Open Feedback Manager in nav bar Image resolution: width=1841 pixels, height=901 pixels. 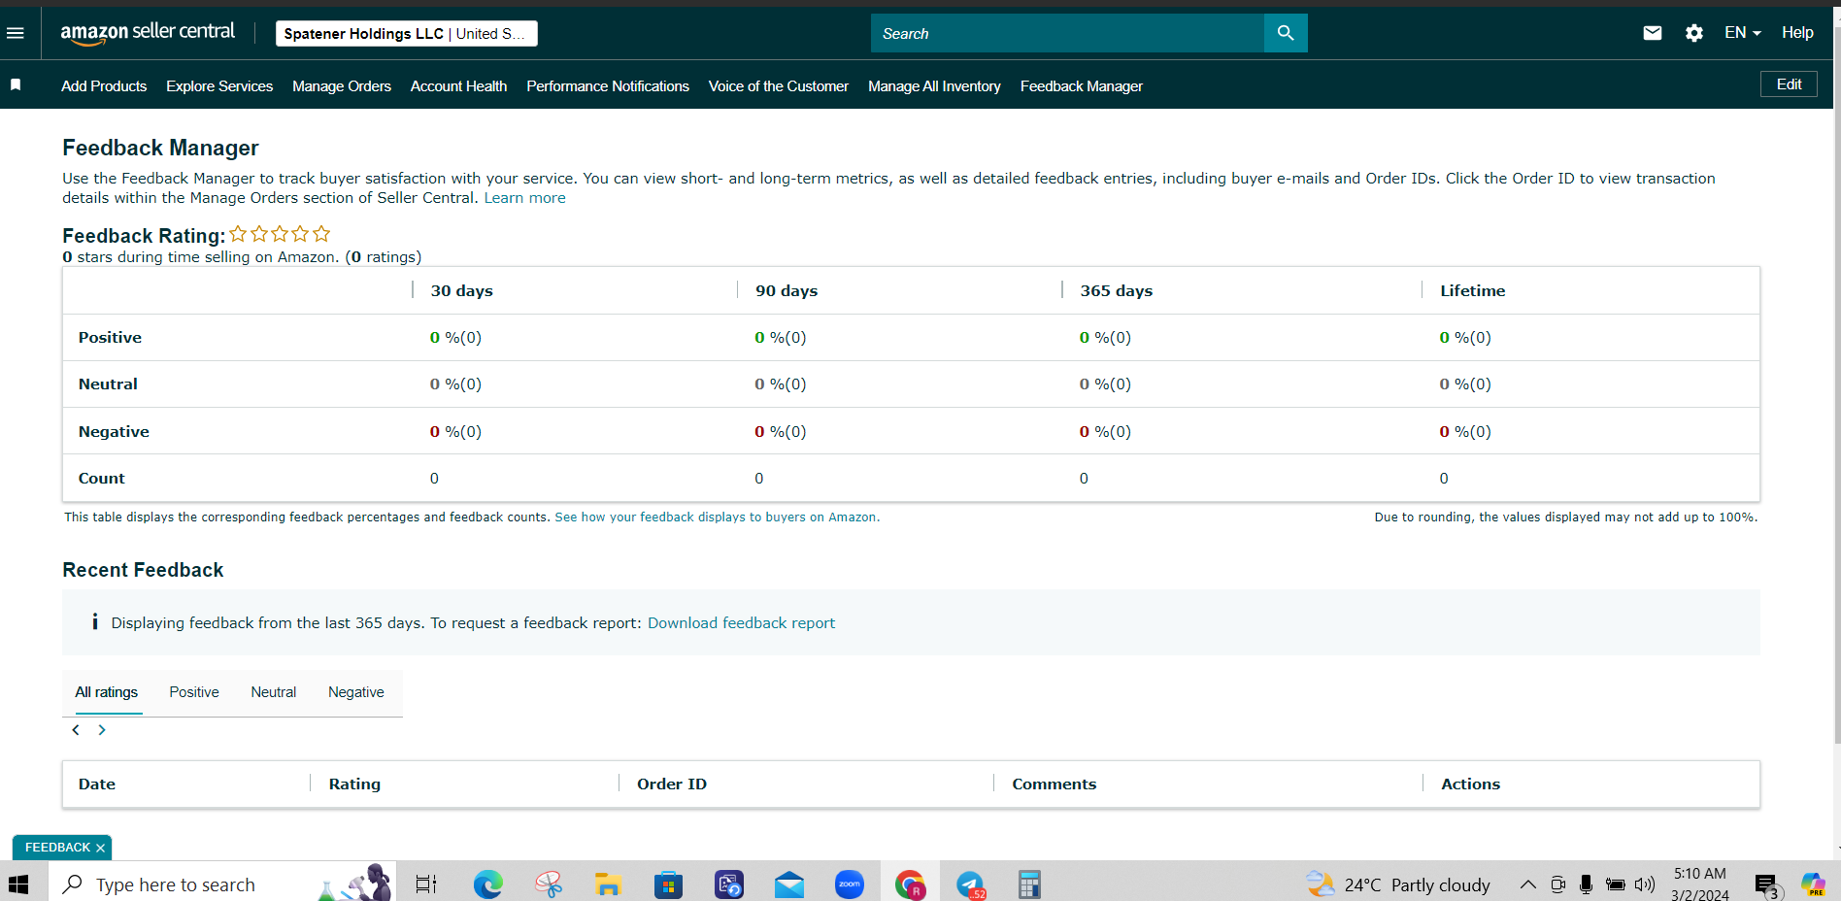(x=1082, y=86)
